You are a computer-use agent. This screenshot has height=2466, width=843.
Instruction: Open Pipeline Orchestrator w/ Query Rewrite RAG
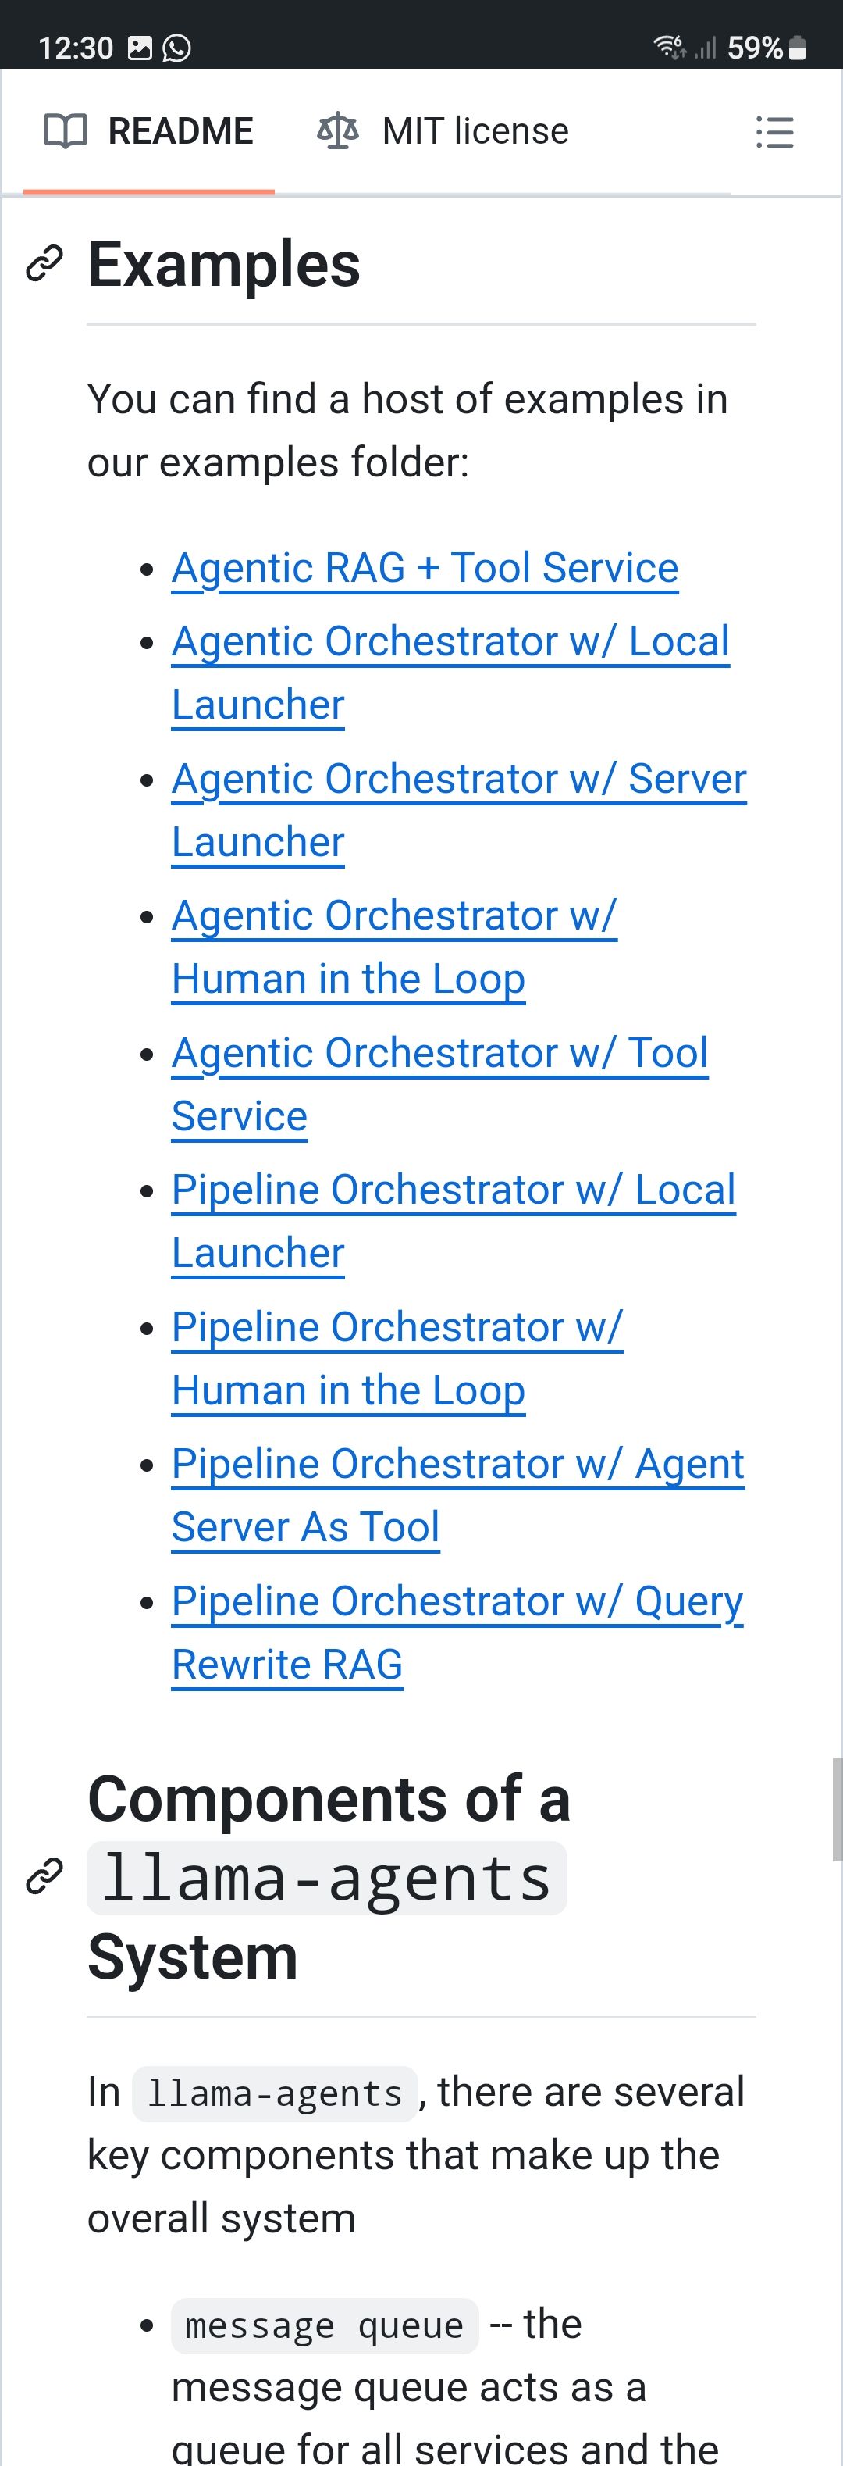click(x=457, y=1601)
